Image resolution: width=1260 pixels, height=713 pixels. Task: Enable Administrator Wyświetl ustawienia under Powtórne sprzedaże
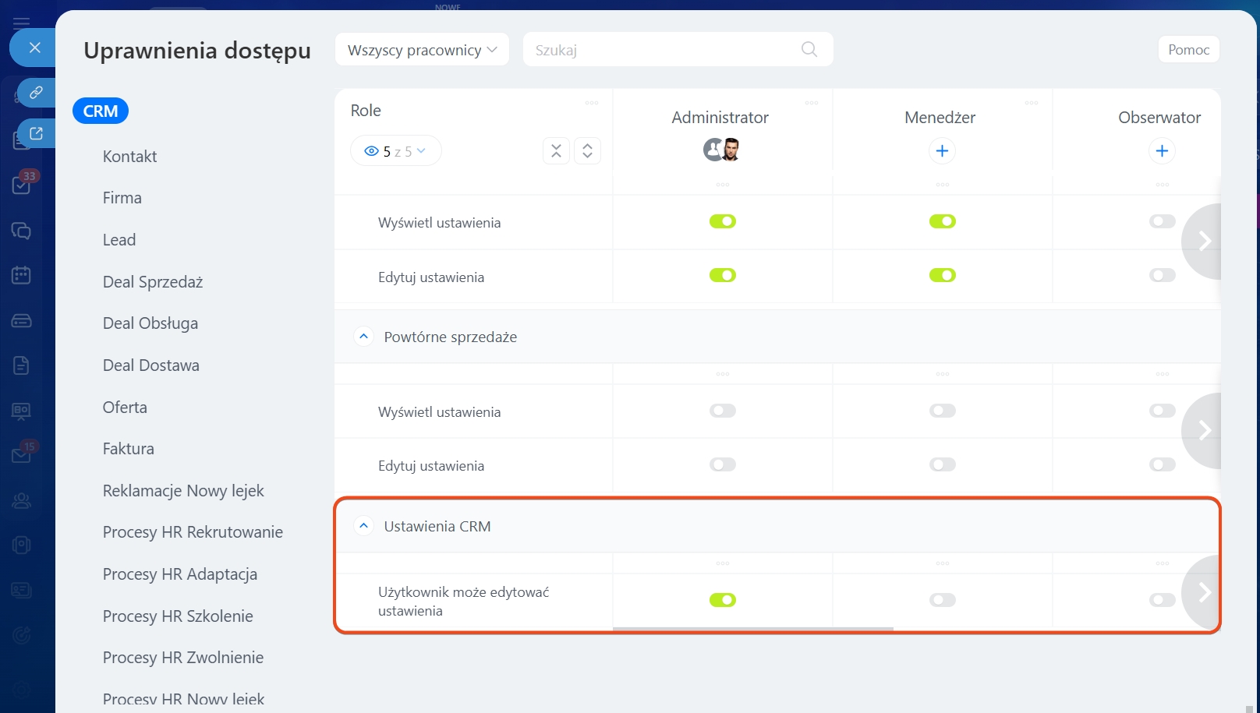click(x=723, y=411)
